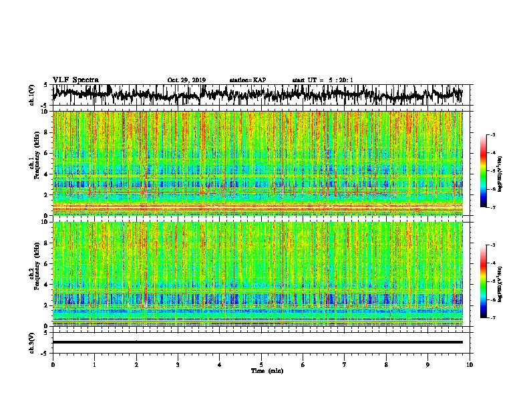The image size is (529, 409).
Task: Select the date label Oct. 29, 2019
Action: pos(186,80)
